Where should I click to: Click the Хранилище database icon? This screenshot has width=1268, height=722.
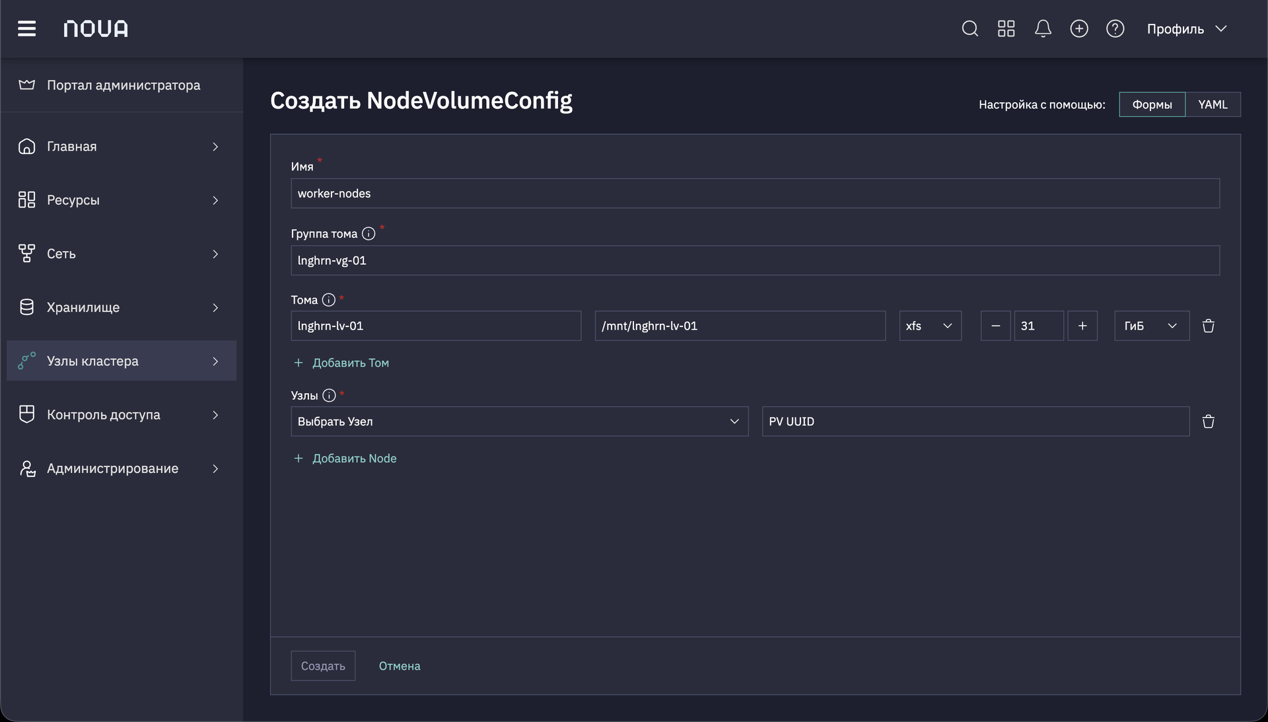click(x=26, y=307)
